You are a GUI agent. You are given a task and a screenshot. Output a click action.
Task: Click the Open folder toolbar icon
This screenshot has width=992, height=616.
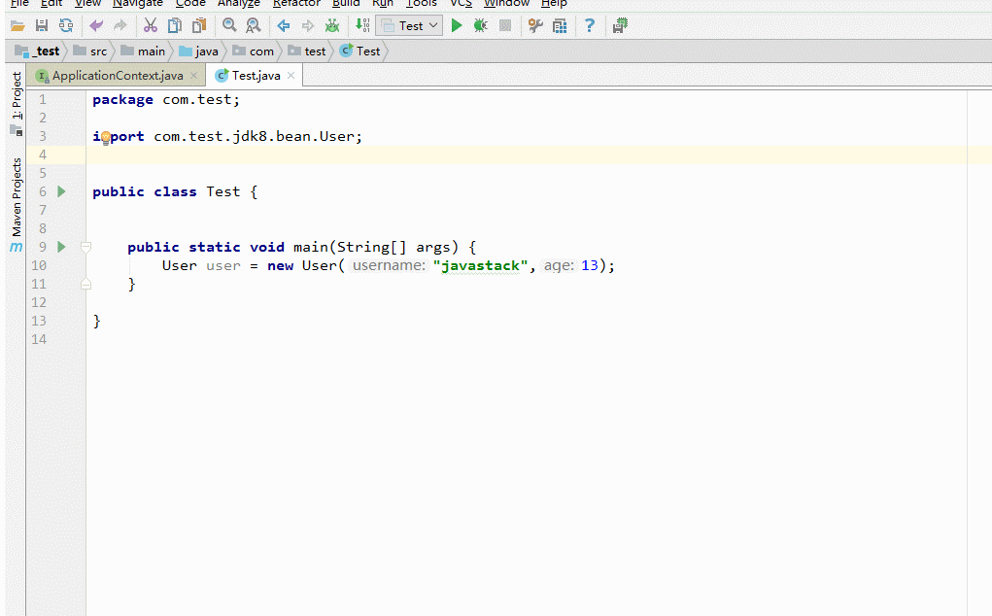[x=17, y=26]
